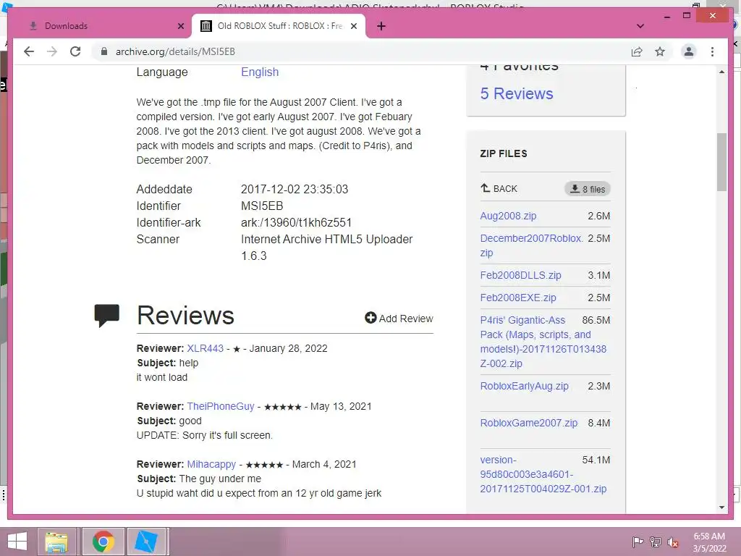Click the browser forward arrow

52,51
